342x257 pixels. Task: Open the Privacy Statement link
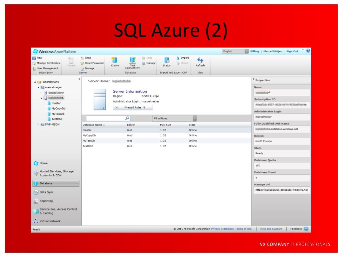[222, 229]
